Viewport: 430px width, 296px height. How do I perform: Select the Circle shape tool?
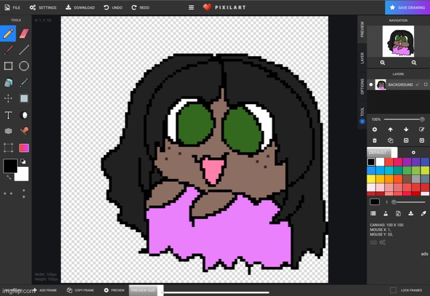click(24, 66)
